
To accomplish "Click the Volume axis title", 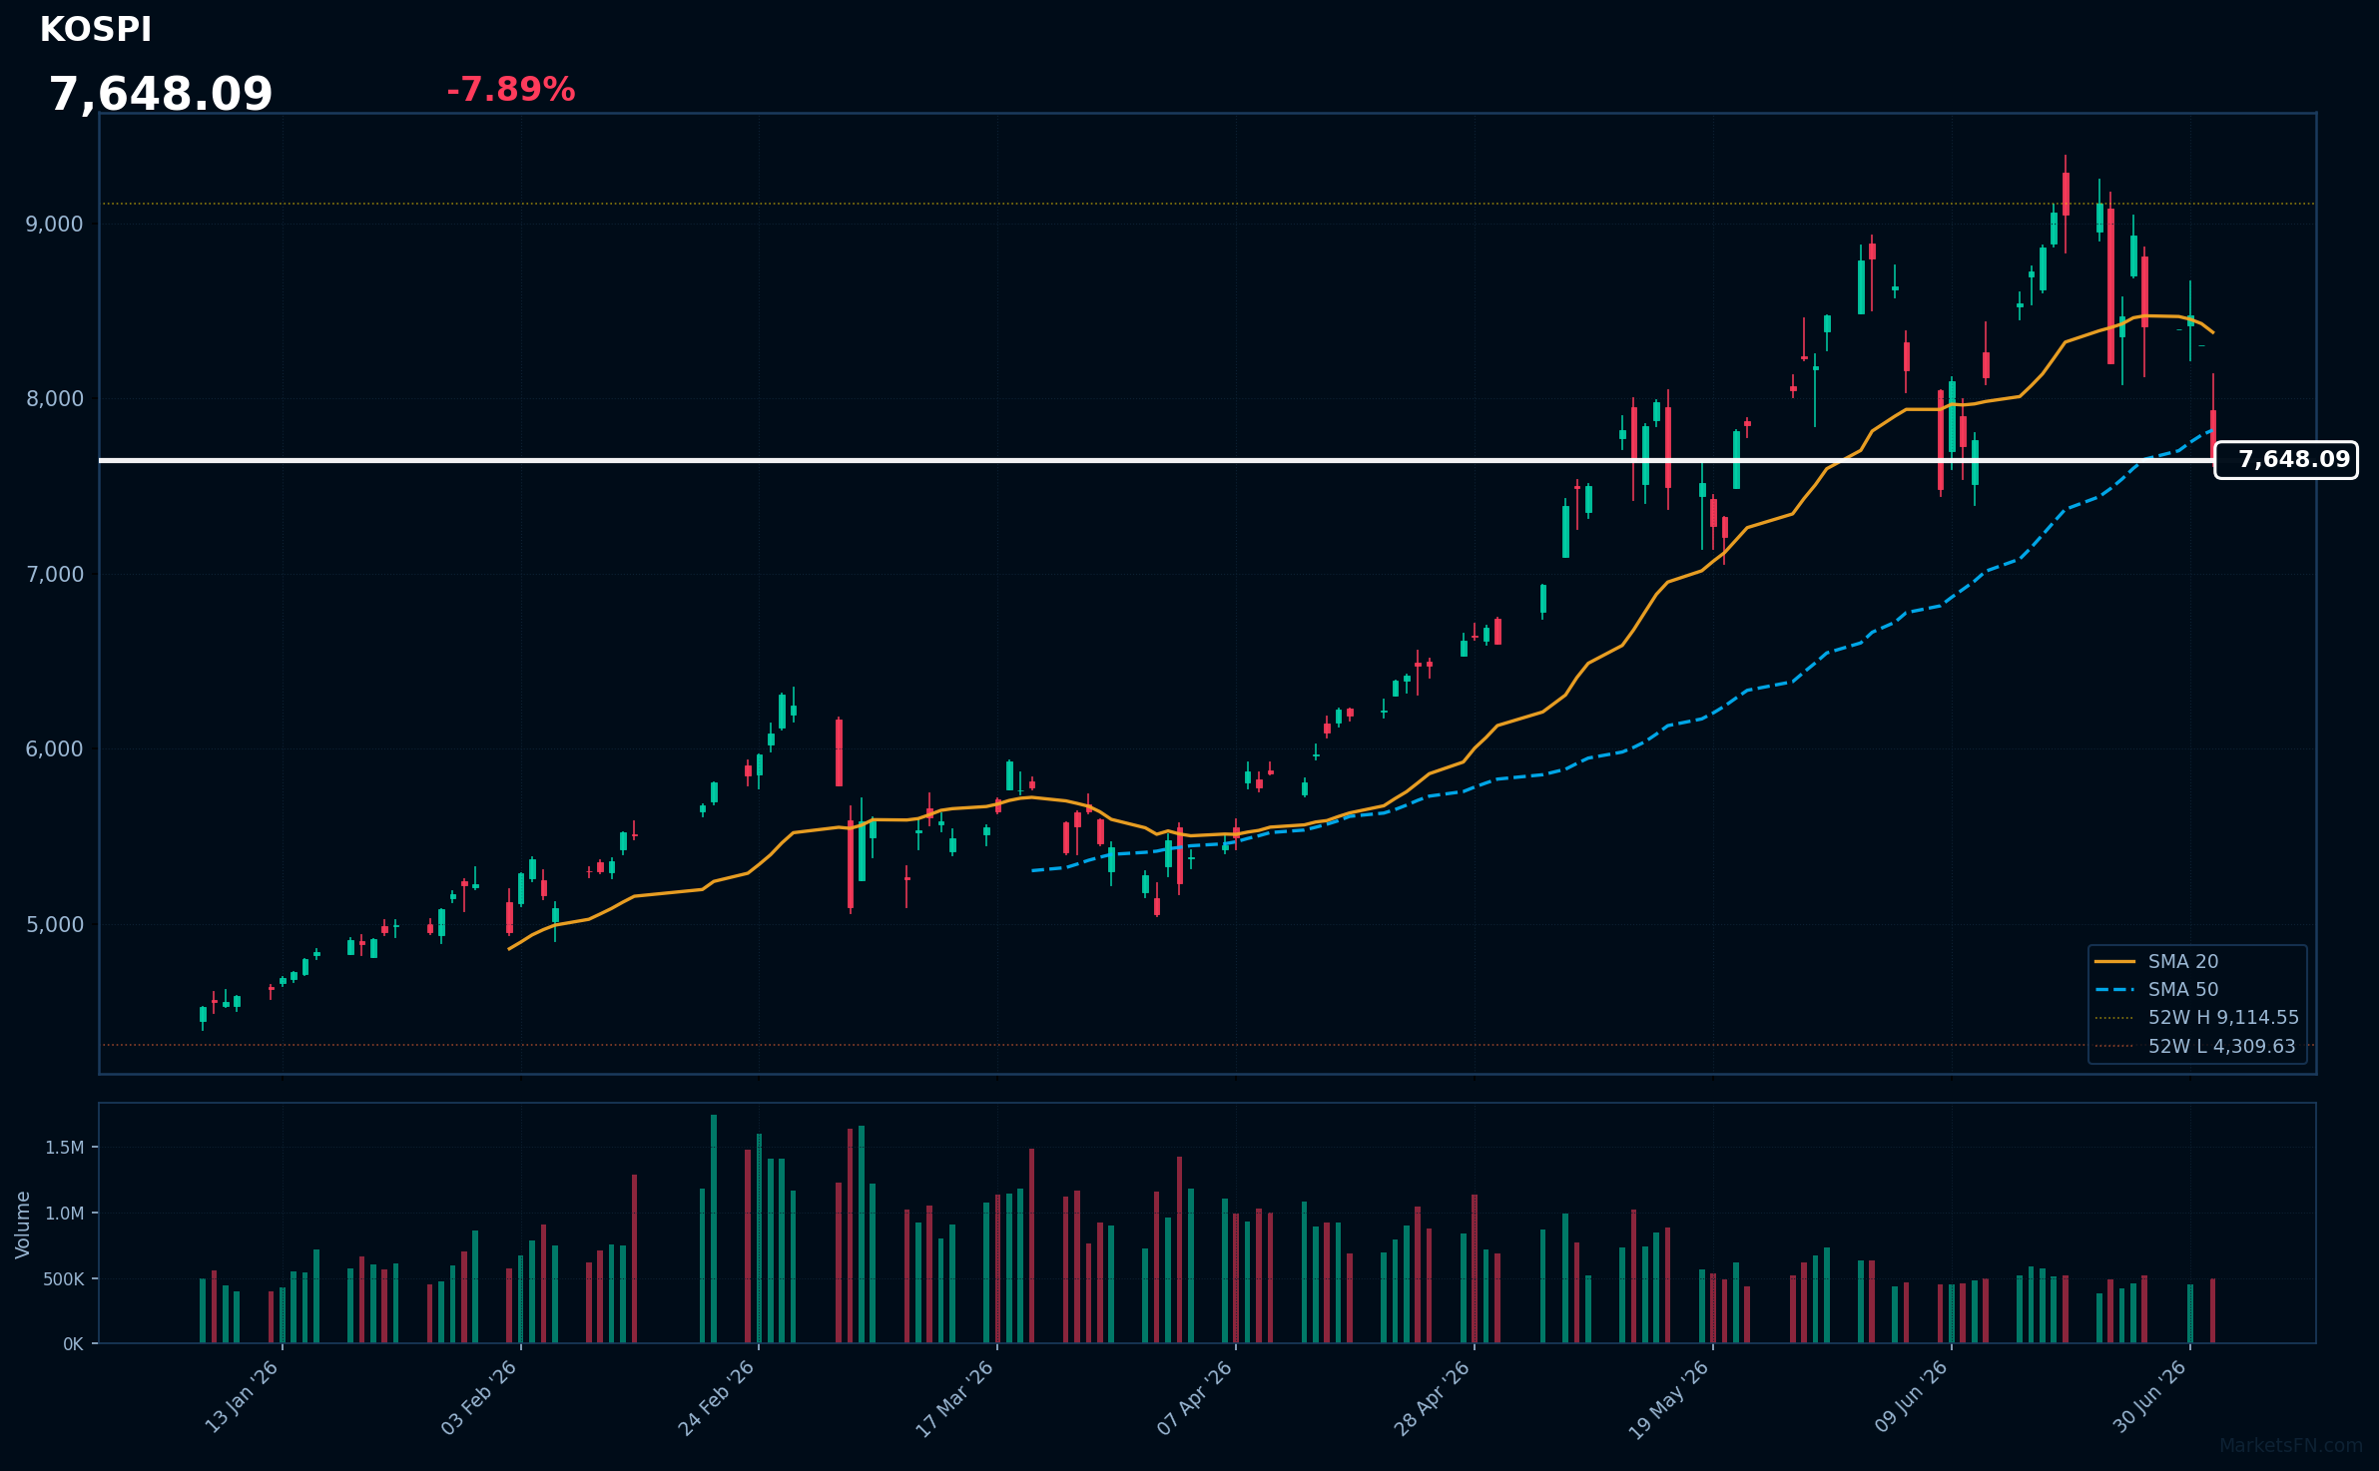I will pyautogui.click(x=23, y=1225).
